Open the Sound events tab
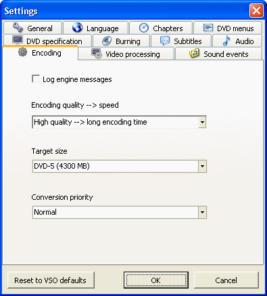 click(219, 54)
